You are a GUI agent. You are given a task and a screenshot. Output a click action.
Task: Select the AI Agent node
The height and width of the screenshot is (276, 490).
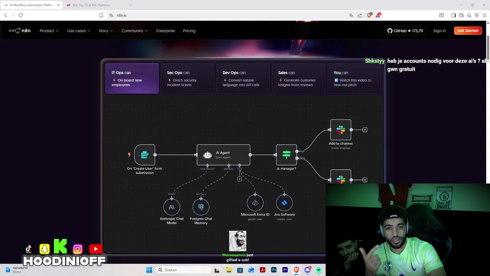pos(223,155)
